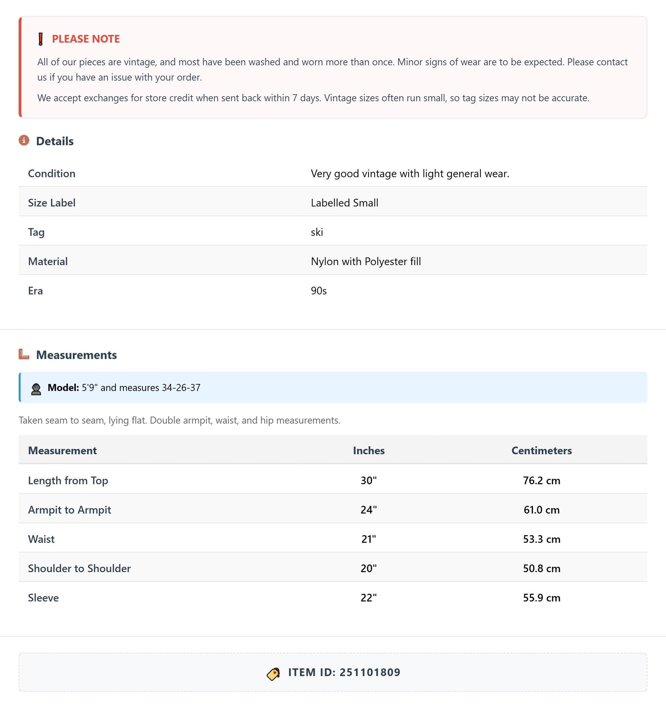The height and width of the screenshot is (708, 666).
Task: Select the Armpit to Armpit row label
Action: (x=69, y=510)
